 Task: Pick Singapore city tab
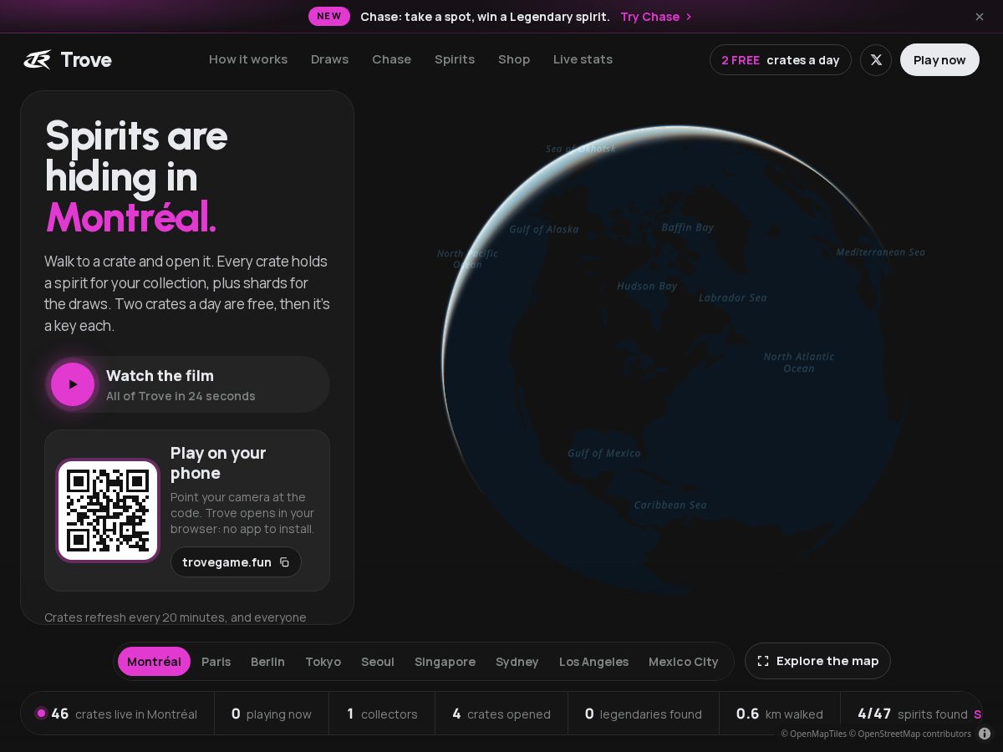(x=445, y=662)
